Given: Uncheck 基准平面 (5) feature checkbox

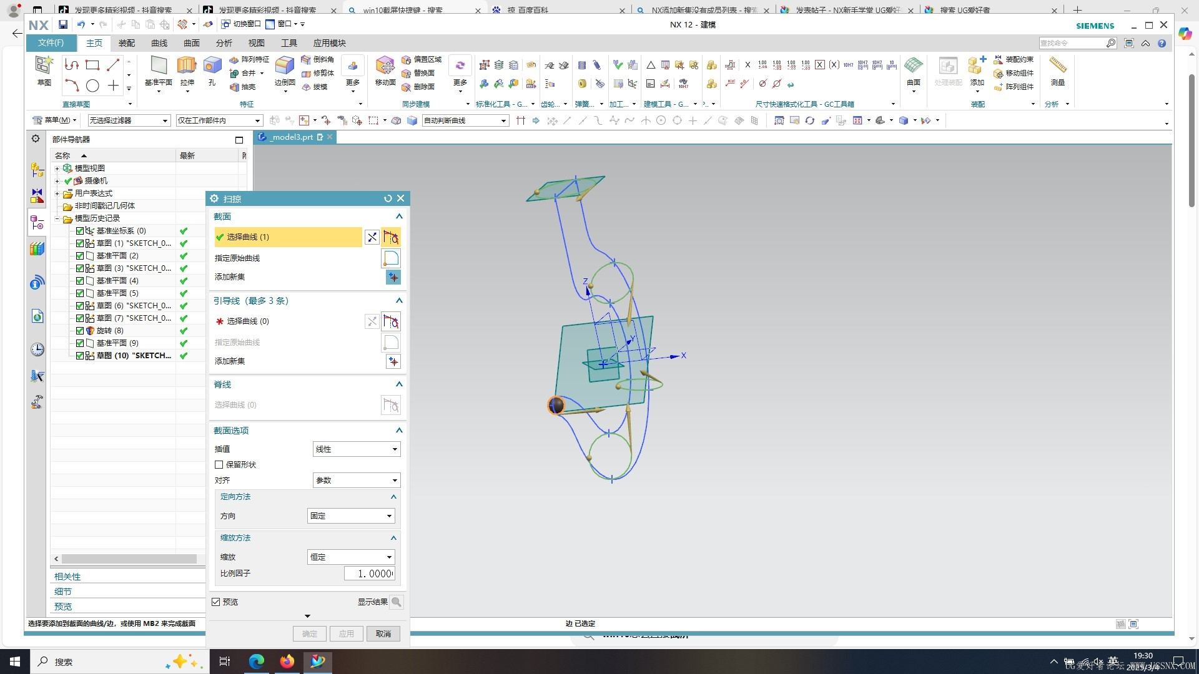Looking at the screenshot, I should pyautogui.click(x=80, y=293).
